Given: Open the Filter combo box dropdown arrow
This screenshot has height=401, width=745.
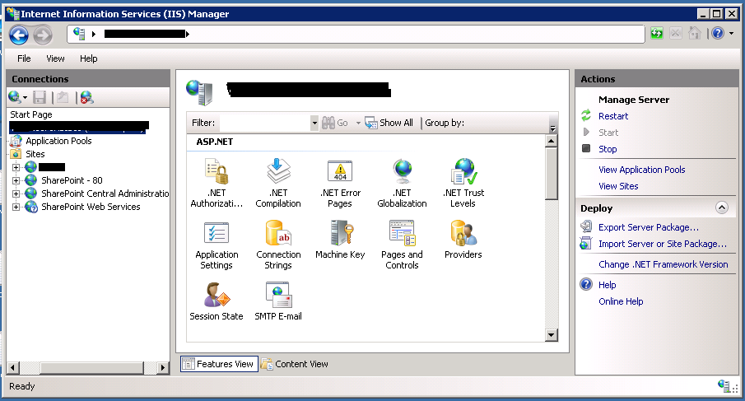Looking at the screenshot, I should [314, 123].
